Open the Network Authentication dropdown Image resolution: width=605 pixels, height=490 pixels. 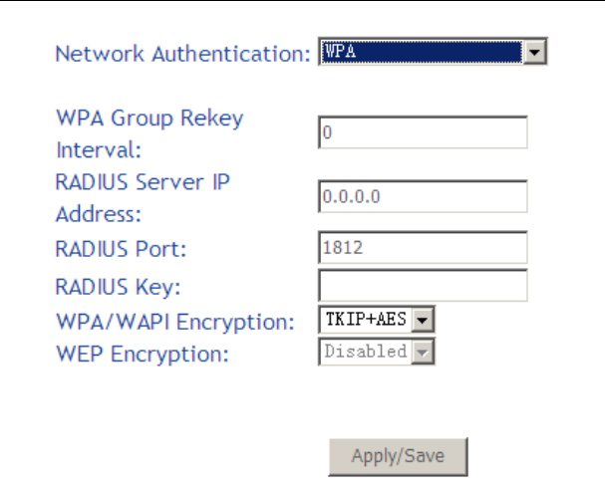click(x=423, y=52)
